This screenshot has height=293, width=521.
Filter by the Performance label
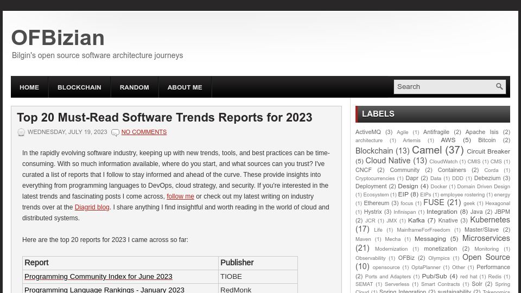pyautogui.click(x=493, y=267)
